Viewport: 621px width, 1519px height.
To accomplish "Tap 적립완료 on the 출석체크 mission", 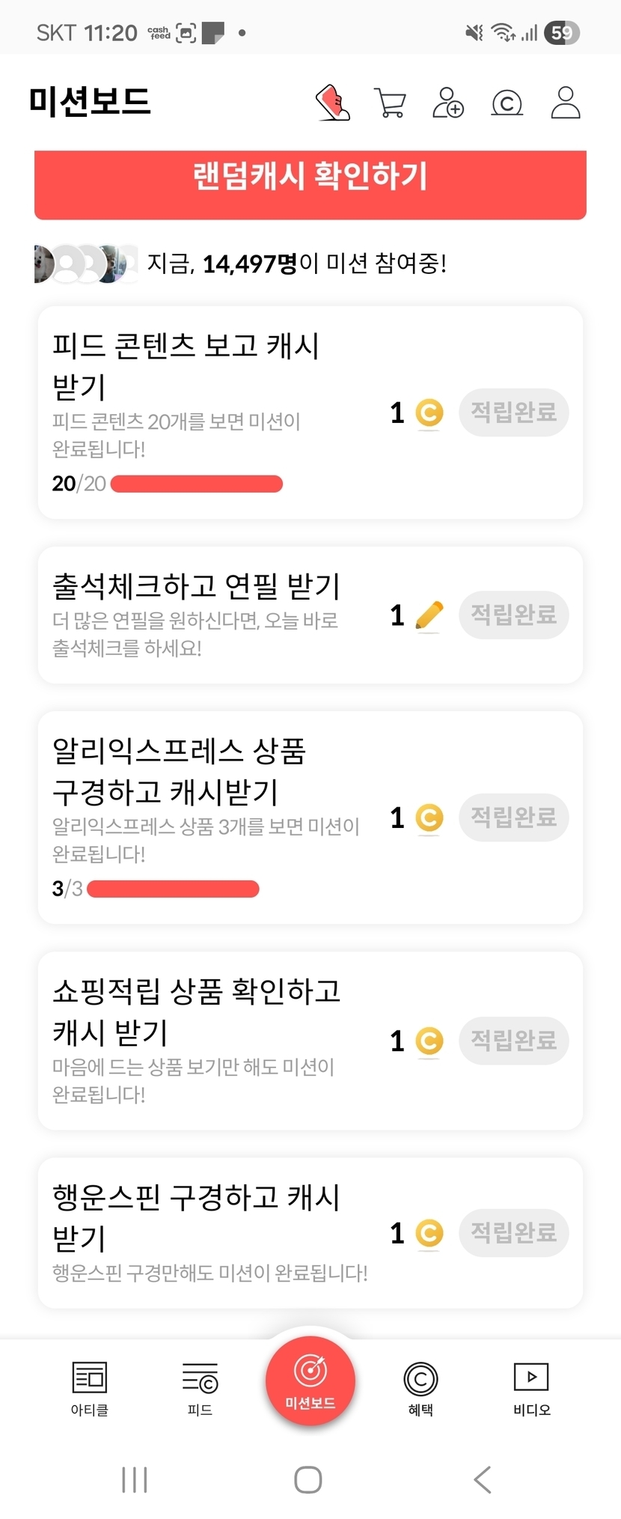I will click(x=513, y=615).
